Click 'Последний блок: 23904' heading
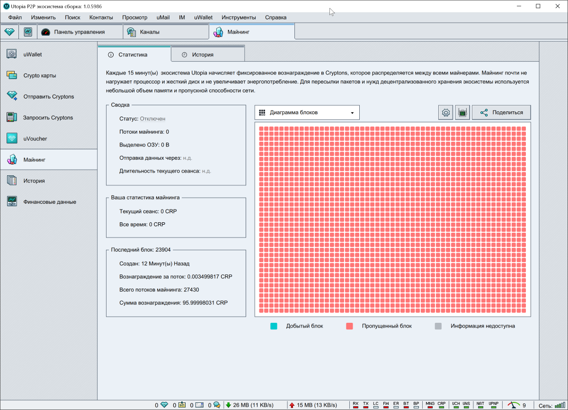Screen dimensions: 568x410 [141, 250]
